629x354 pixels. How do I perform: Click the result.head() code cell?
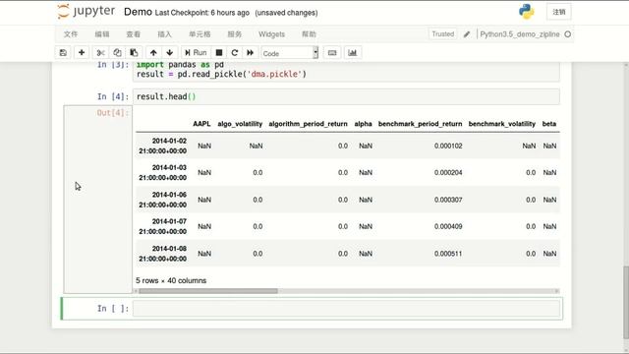pos(346,96)
